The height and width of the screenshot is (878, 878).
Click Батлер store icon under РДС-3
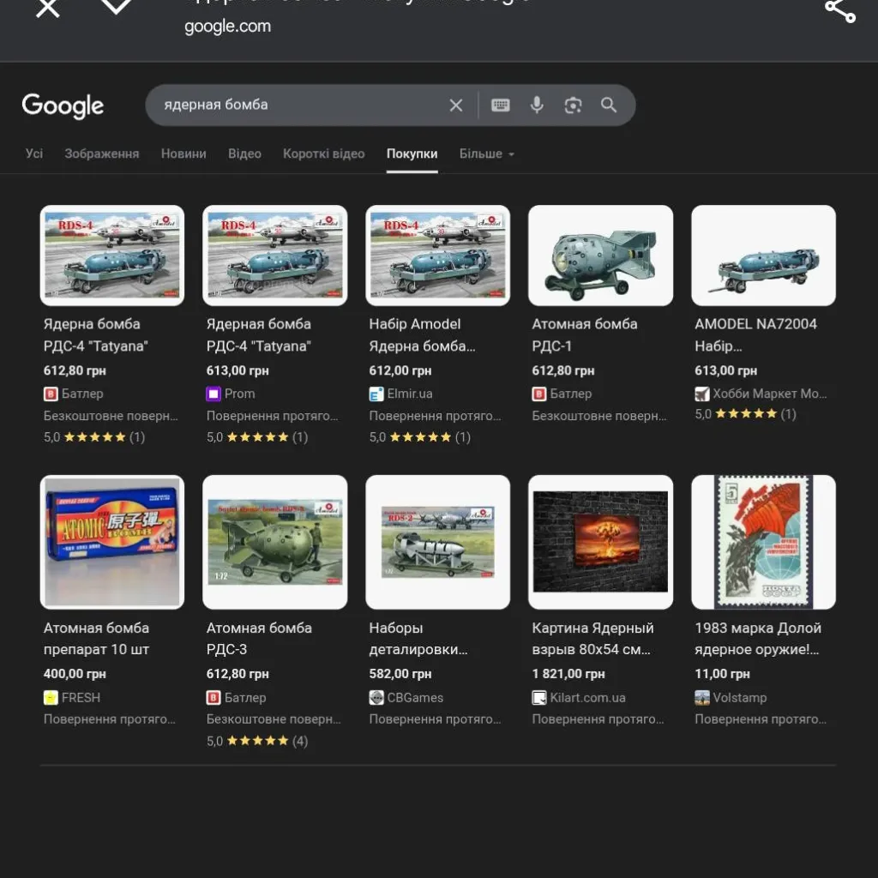tap(213, 698)
